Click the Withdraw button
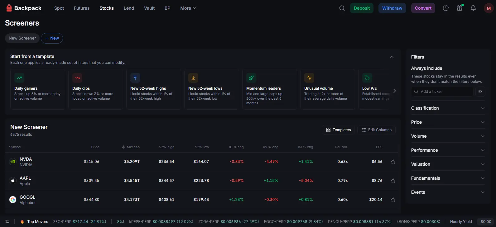Image resolution: width=496 pixels, height=227 pixels. 392,8
